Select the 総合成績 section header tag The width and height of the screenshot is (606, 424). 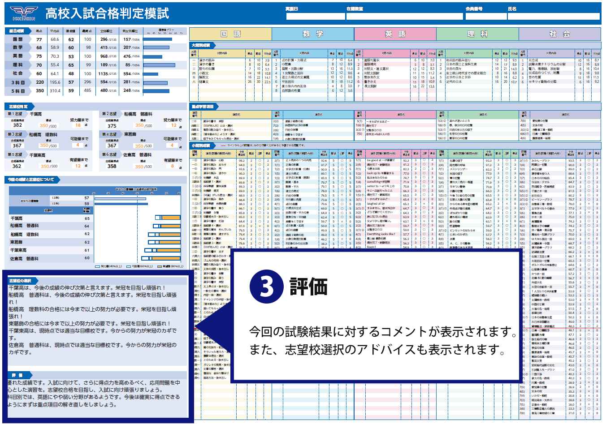18,31
